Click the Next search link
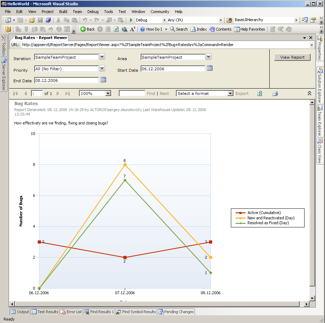The width and height of the screenshot is (325, 323). pos(164,93)
